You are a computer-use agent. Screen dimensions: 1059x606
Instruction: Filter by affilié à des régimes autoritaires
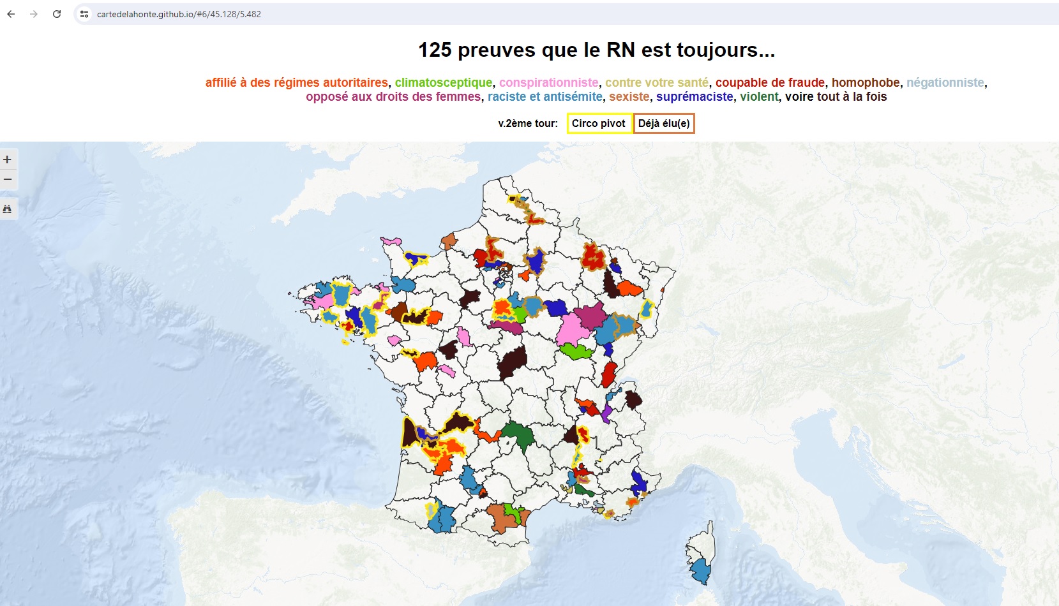(x=297, y=82)
